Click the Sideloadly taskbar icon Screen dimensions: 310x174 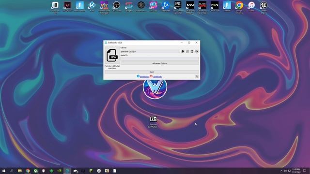pyautogui.click(x=67, y=171)
